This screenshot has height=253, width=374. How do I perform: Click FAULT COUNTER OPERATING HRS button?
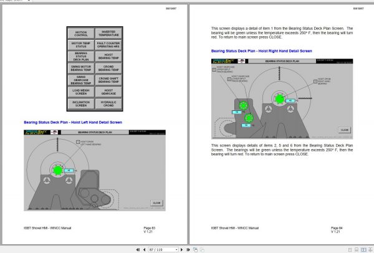[x=108, y=45]
